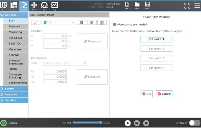Open Variables page
The image size is (201, 128).
(16, 49)
